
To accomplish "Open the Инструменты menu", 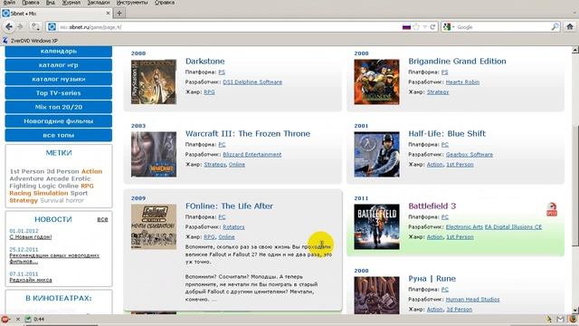I will click(132, 3).
